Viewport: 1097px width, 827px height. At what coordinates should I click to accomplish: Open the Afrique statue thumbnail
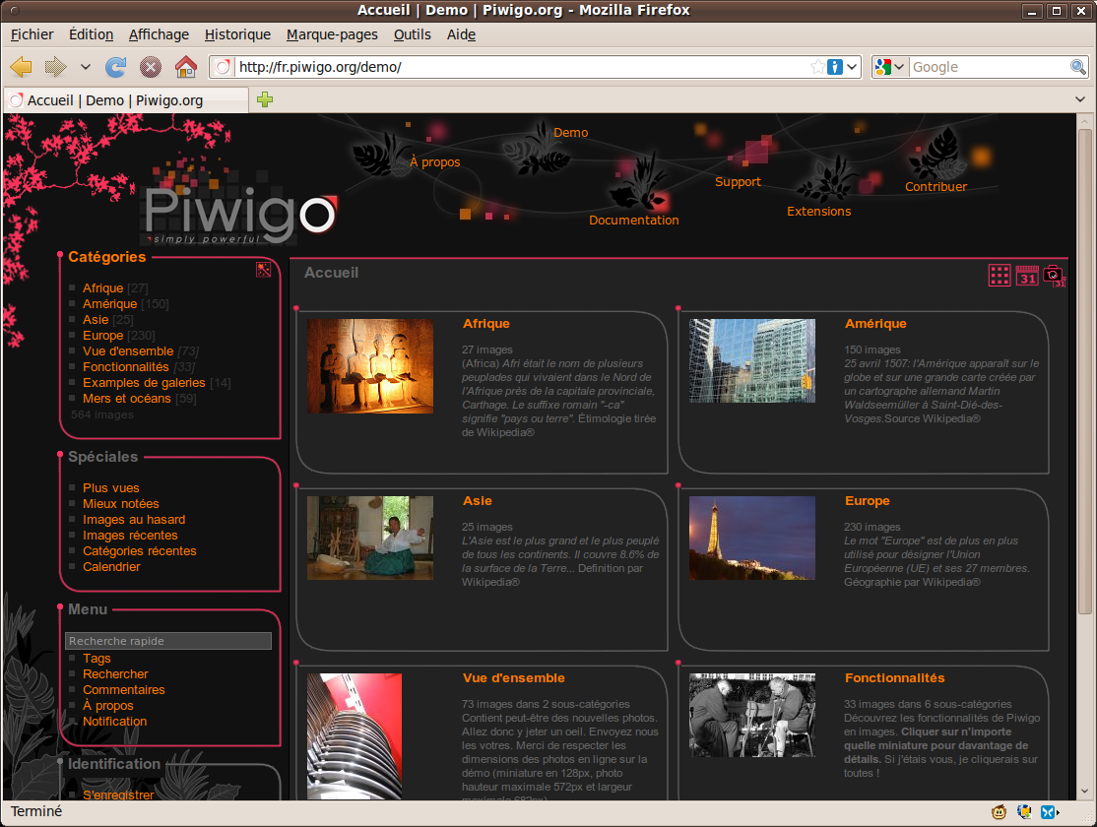tap(370, 366)
